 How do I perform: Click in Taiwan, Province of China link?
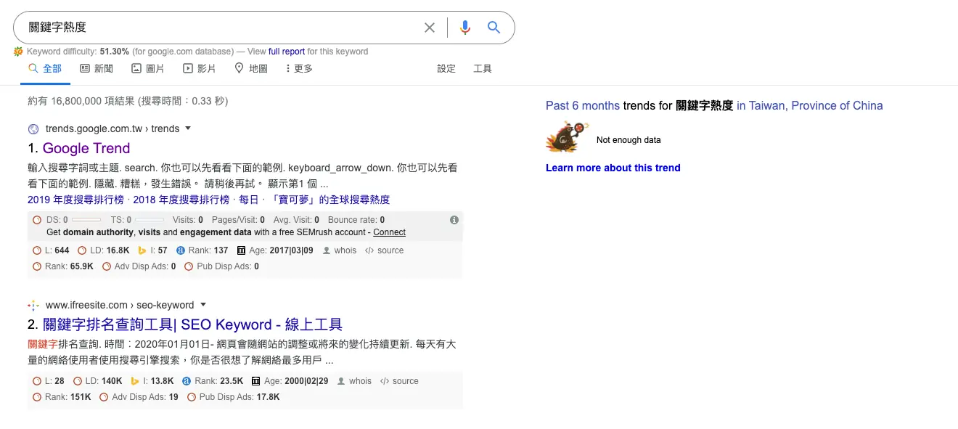click(x=810, y=105)
